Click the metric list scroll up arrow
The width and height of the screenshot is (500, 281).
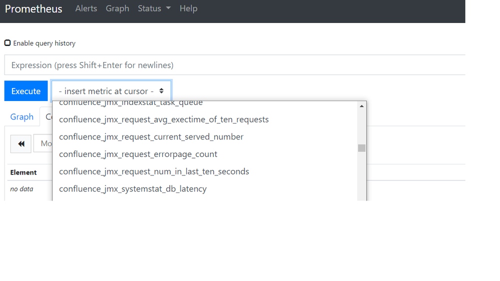(361, 106)
